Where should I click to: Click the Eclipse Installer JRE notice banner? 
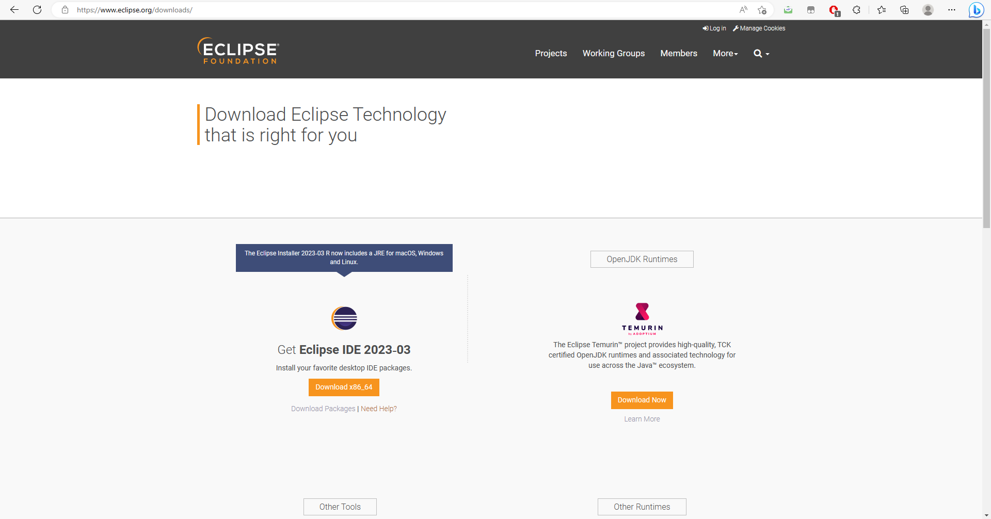[344, 257]
